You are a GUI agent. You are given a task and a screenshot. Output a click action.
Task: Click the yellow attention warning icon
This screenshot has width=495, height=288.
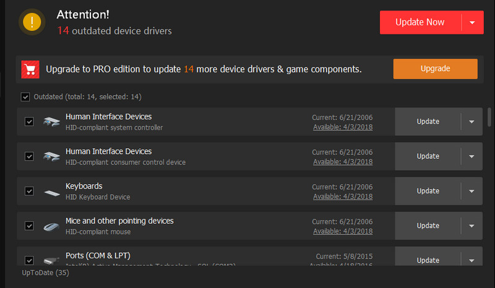coord(32,22)
